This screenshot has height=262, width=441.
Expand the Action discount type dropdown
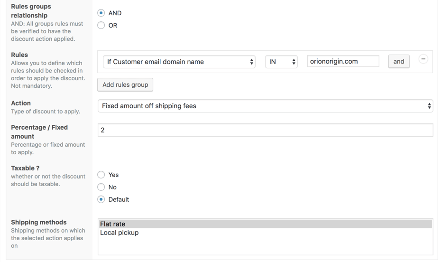click(x=265, y=106)
